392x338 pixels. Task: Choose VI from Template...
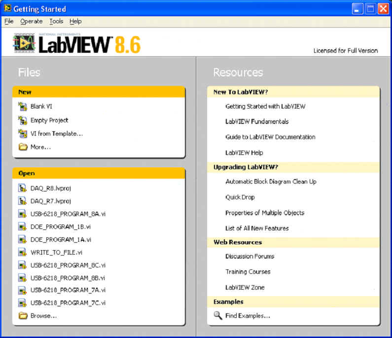pos(57,134)
